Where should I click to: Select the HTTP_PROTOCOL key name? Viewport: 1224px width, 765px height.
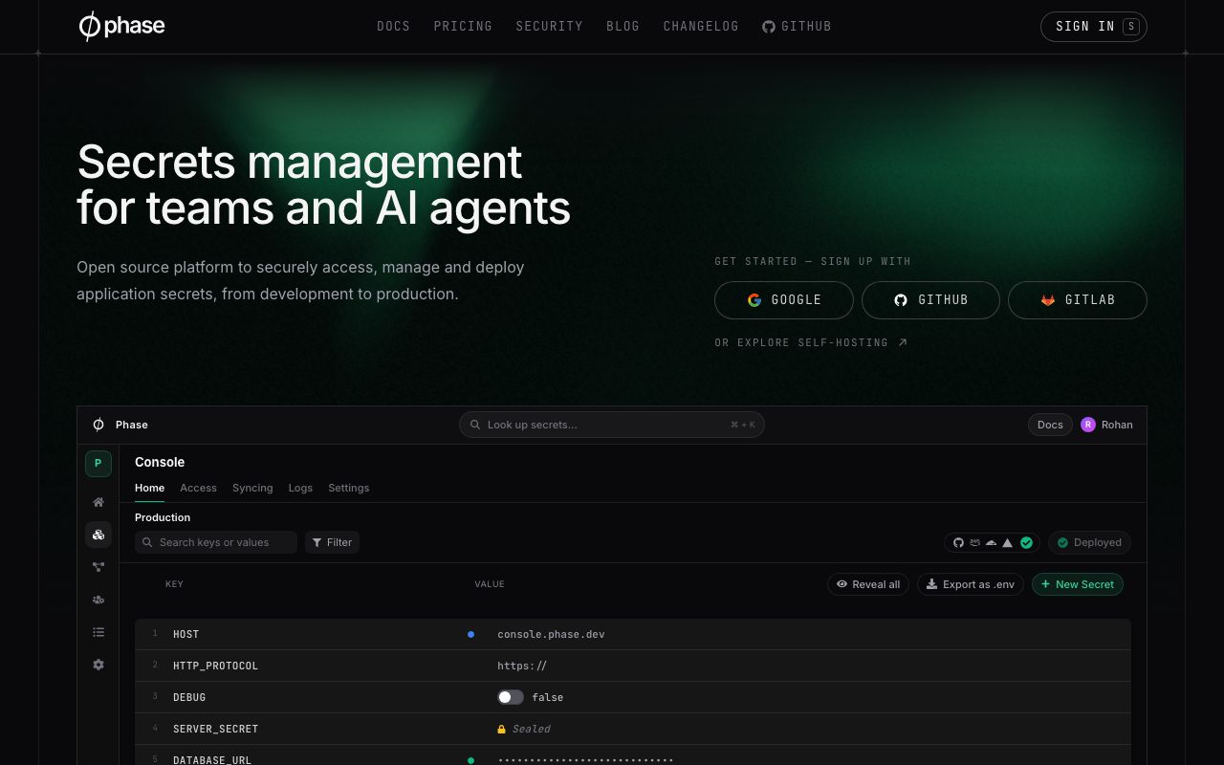(215, 666)
